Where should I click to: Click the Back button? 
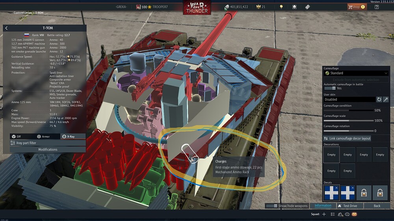click(377, 206)
